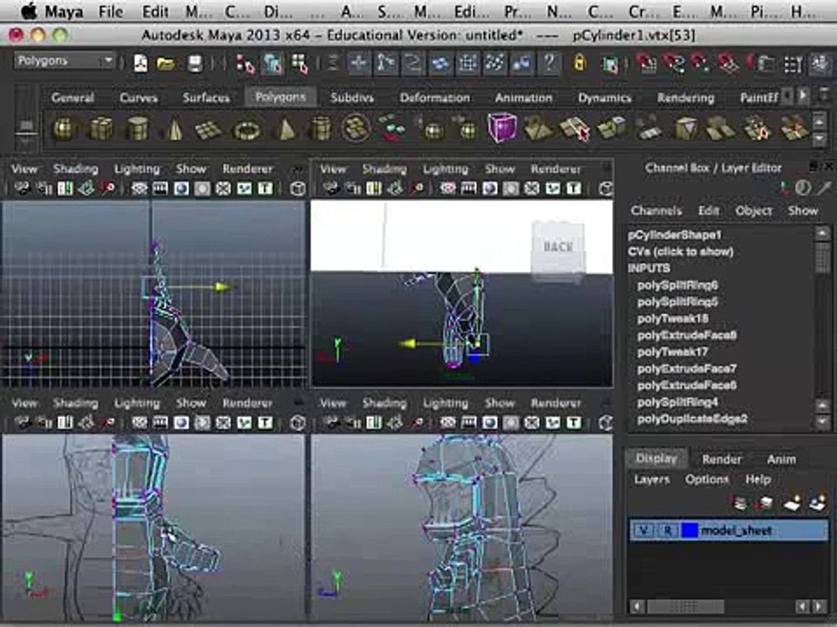The image size is (837, 627).
Task: Create a polygon plane from shelf
Action: tap(208, 129)
